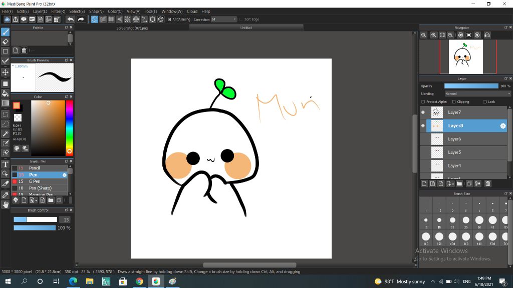Image resolution: width=513 pixels, height=288 pixels.
Task: Toggle the AntiAliasing checkbox
Action: pyautogui.click(x=169, y=19)
